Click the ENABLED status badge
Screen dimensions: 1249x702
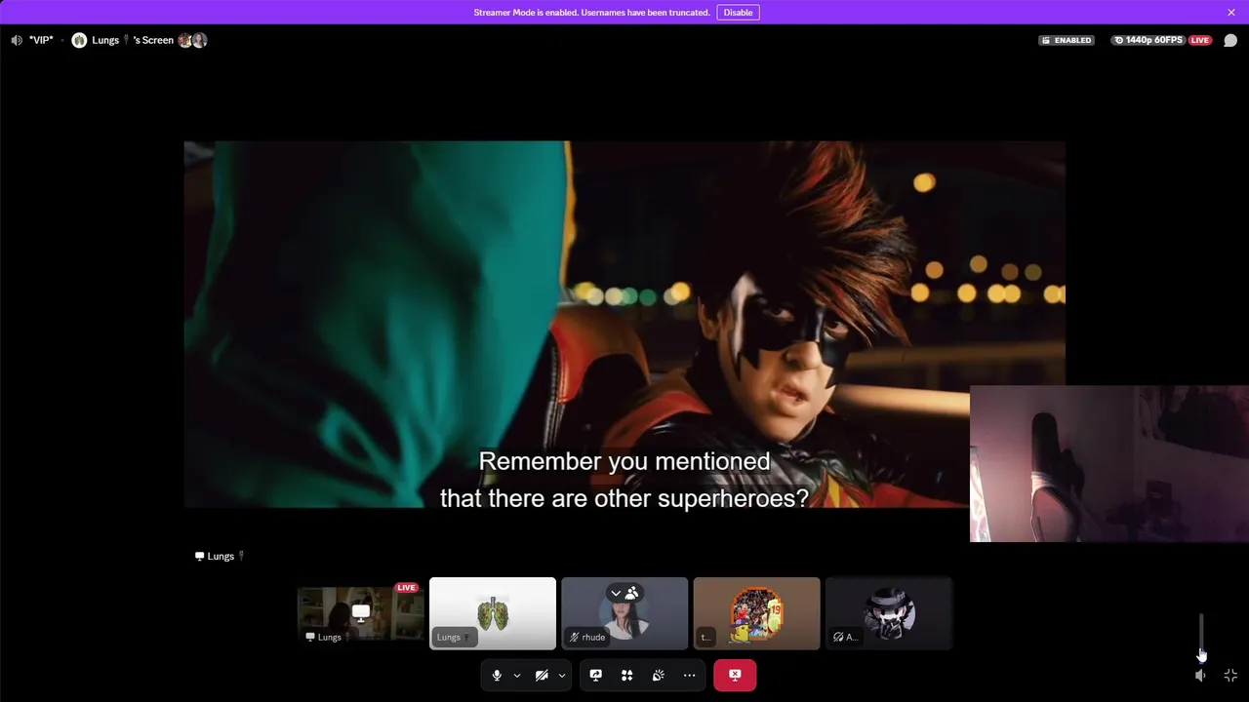[1067, 40]
